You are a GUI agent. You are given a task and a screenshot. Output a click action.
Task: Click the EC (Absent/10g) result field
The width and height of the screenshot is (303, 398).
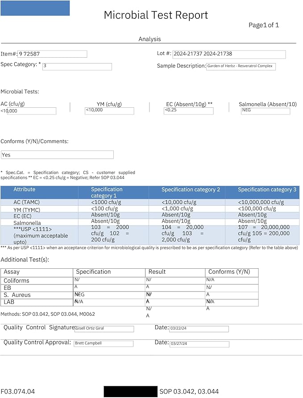click(188, 110)
